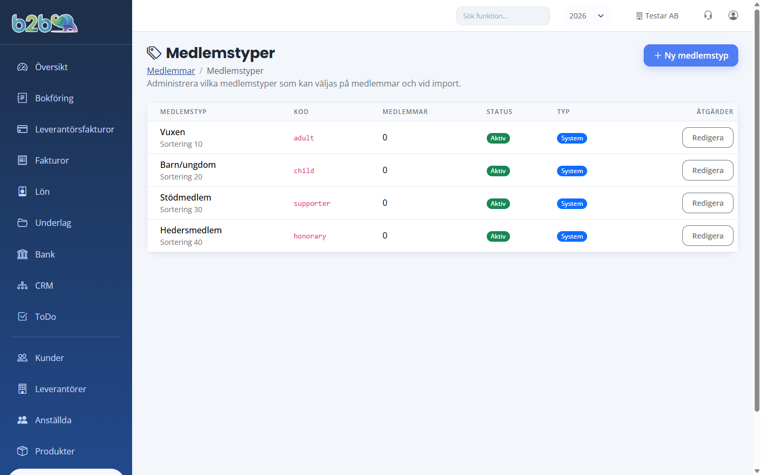
Task: Open the 2026 year dropdown
Action: pyautogui.click(x=588, y=16)
